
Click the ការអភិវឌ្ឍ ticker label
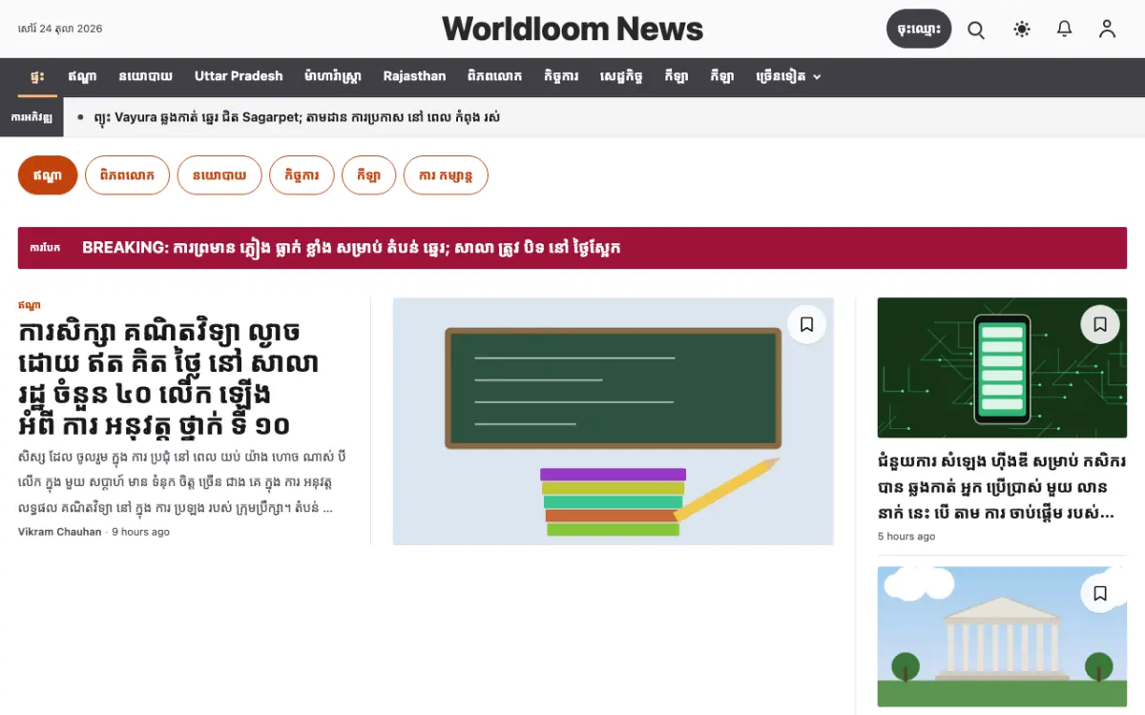32,117
